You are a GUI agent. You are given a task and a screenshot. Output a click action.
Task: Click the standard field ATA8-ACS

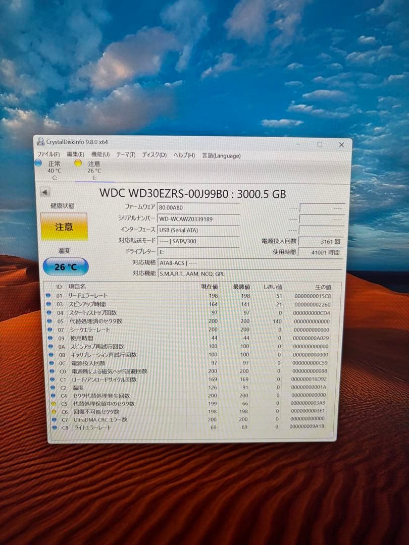[x=250, y=263]
